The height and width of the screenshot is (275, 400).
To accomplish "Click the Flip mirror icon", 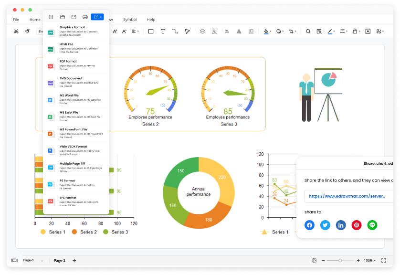I will tap(239, 31).
